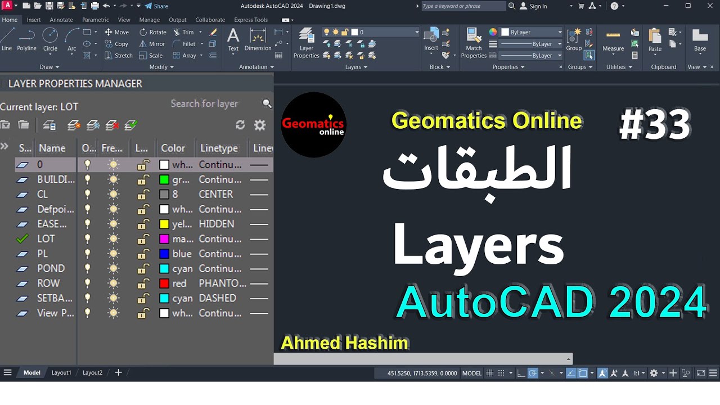The image size is (720, 405).
Task: Click Match Properties icon
Action: pyautogui.click(x=474, y=43)
